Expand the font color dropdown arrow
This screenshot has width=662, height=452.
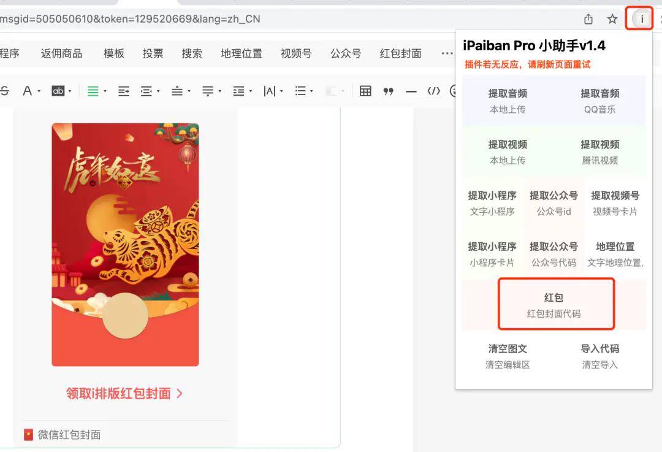39,91
